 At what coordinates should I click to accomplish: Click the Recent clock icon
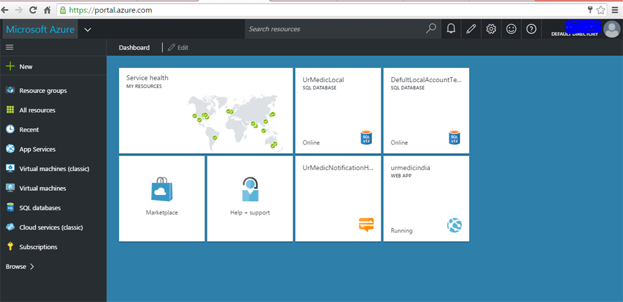click(x=11, y=129)
